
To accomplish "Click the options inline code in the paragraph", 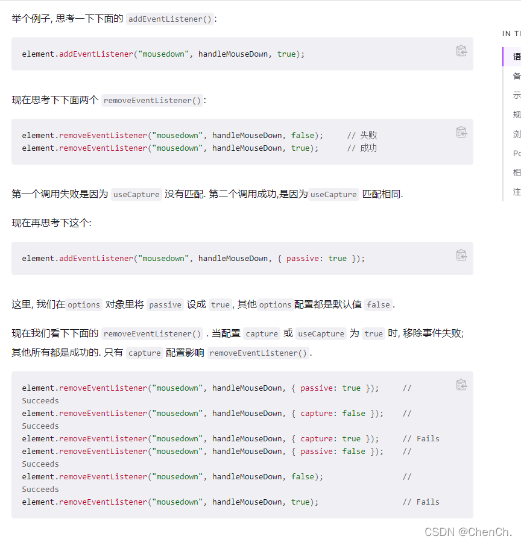I will tap(84, 304).
